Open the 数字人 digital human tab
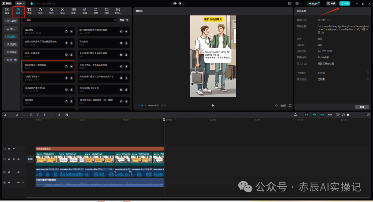This screenshot has height=202, width=373. (x=118, y=11)
